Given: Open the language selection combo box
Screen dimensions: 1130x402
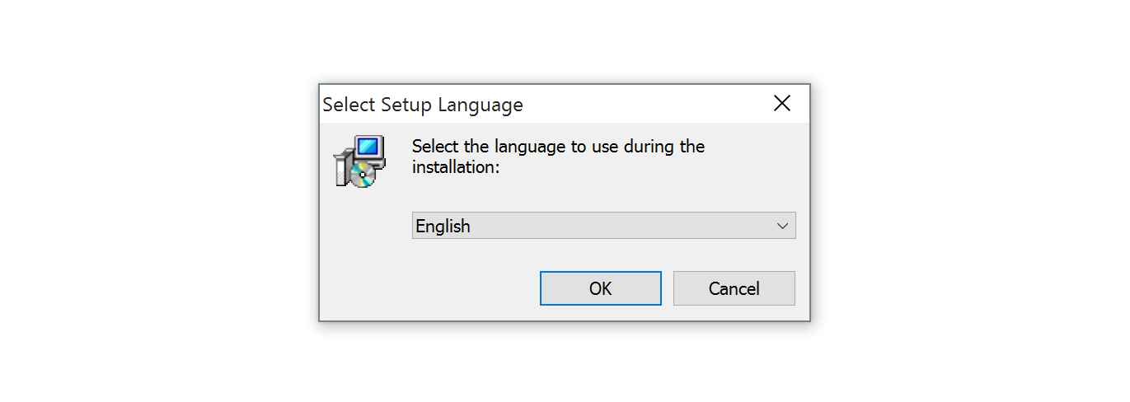Looking at the screenshot, I should coord(603,226).
